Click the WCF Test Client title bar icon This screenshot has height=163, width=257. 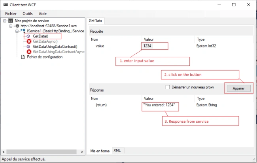coord(6,5)
